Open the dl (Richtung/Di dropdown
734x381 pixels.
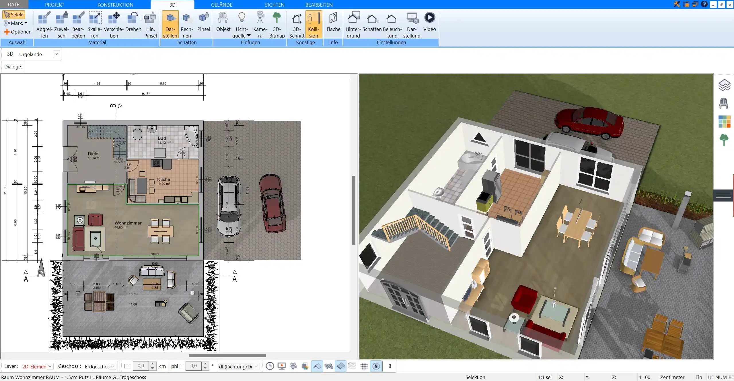256,366
